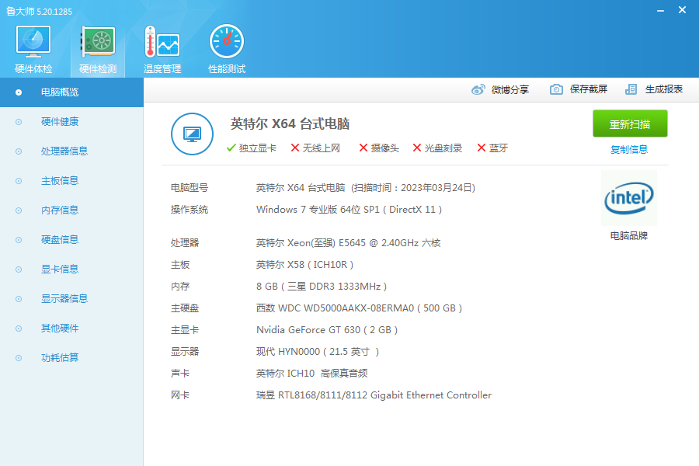This screenshot has width=699, height=466.
Task: Close the 鲁大师 window
Action: pos(682,10)
